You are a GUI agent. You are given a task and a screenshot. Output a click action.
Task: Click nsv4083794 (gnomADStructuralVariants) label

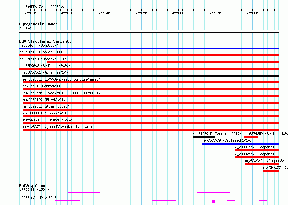coord(59,127)
